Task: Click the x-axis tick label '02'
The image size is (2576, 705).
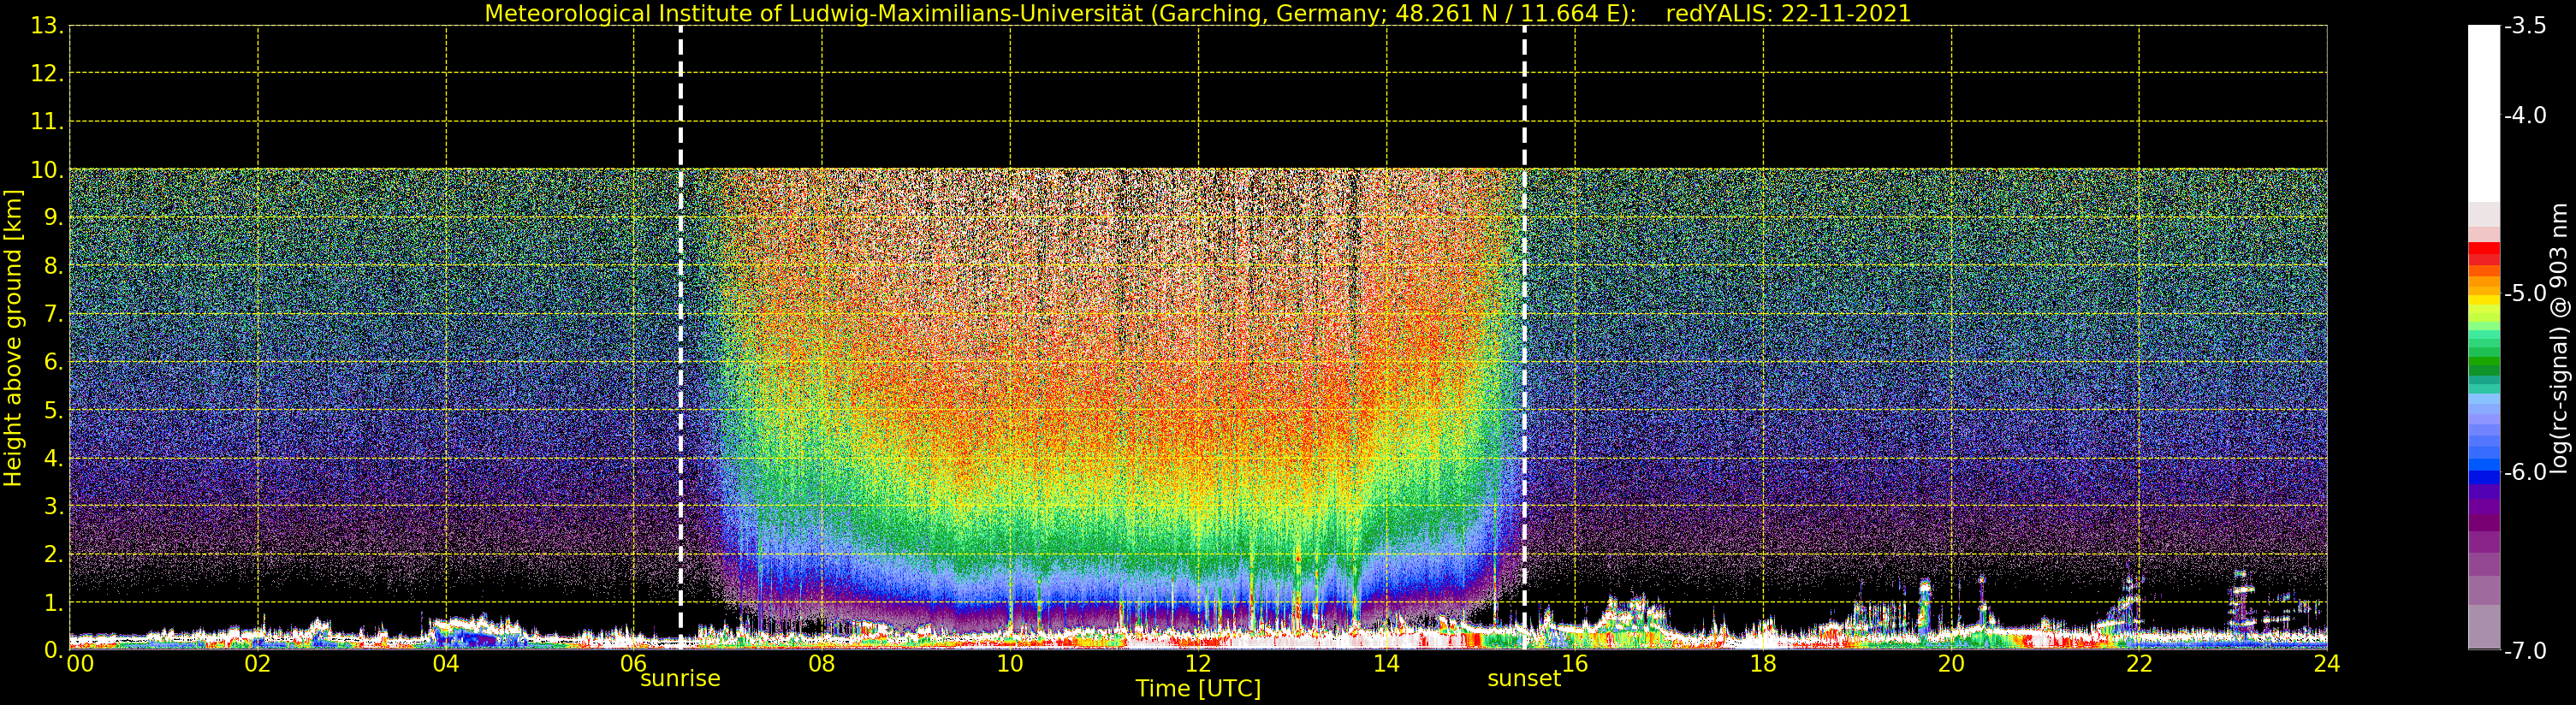Action: click(258, 663)
